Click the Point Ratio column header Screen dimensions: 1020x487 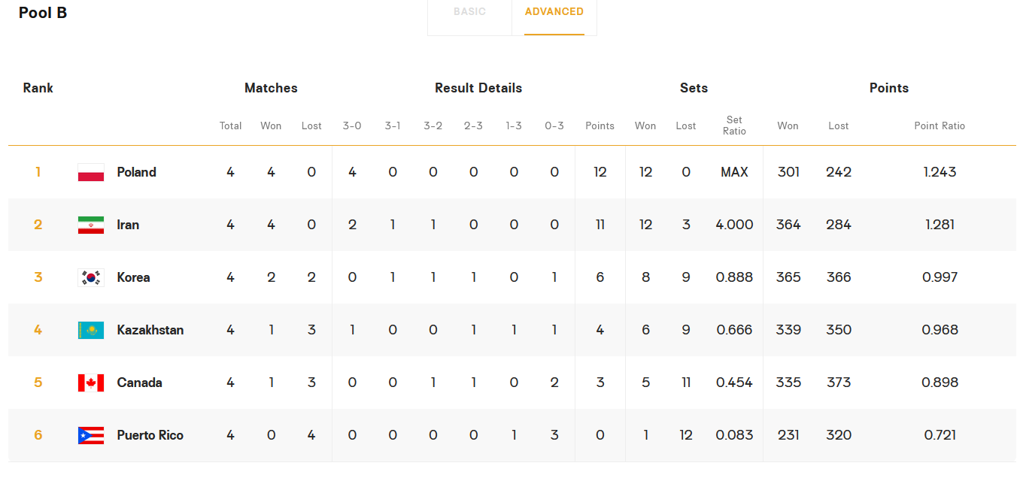[x=940, y=126]
